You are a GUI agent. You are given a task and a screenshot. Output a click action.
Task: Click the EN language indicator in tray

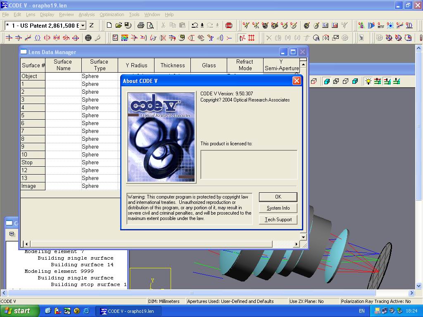(x=362, y=311)
